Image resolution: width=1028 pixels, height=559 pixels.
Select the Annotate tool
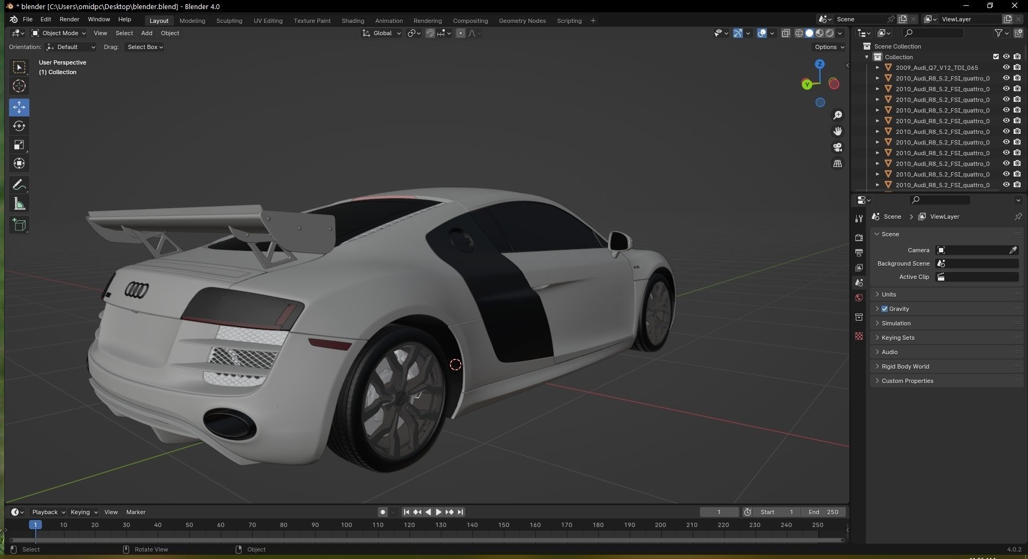click(19, 185)
